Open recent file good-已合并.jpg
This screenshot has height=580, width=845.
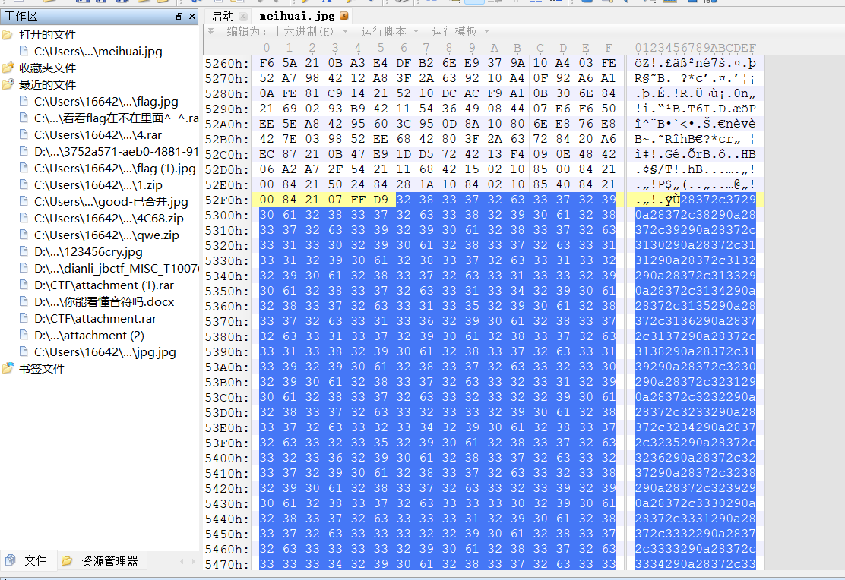pos(111,202)
